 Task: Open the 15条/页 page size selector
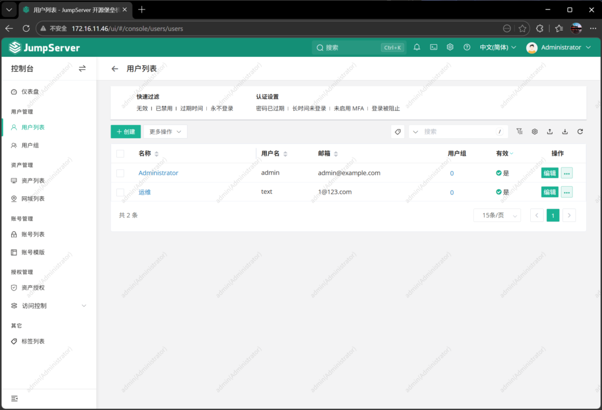click(x=497, y=216)
